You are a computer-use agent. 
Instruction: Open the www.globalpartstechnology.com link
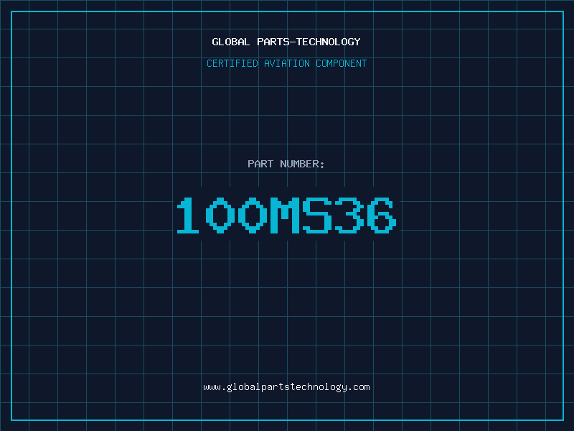pyautogui.click(x=286, y=387)
